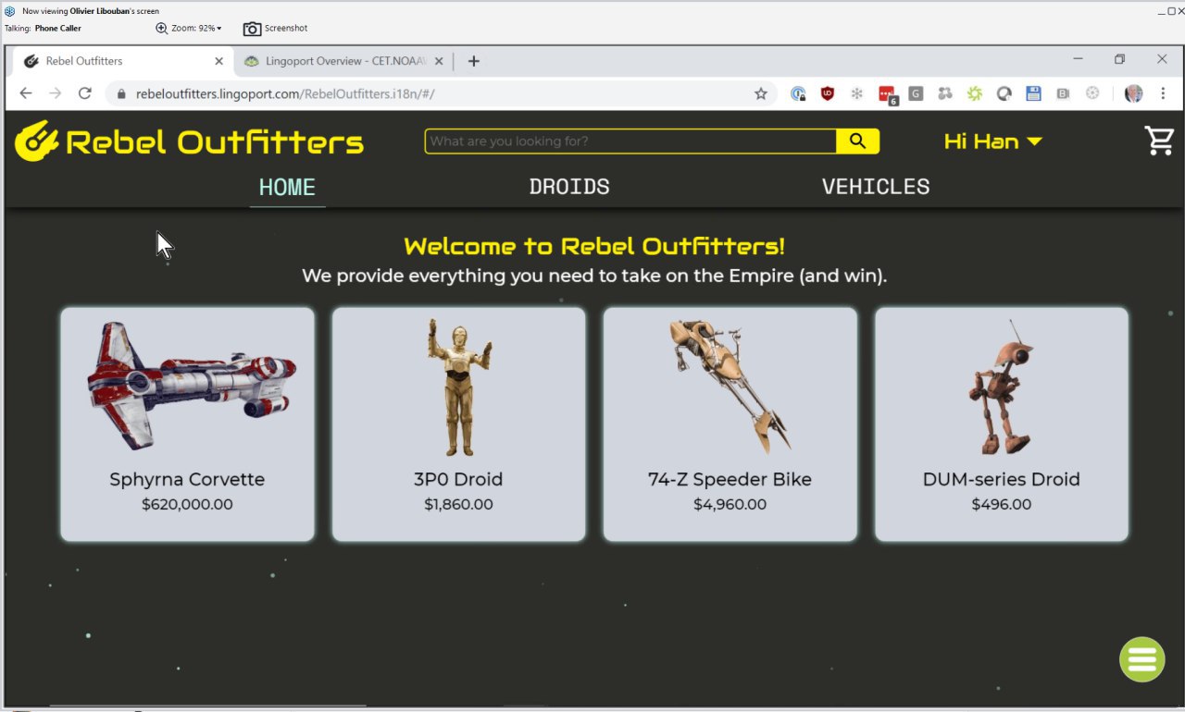The image size is (1185, 712).
Task: Open the gray circular Q extension
Action: 1004,93
